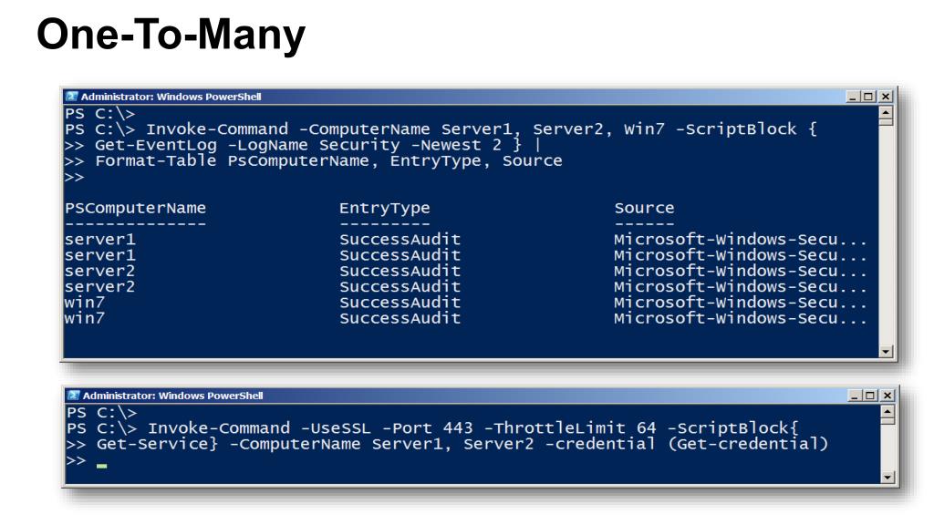Click the up scroll arrow in the lower console
Screen dimensions: 934x525
[x=888, y=411]
